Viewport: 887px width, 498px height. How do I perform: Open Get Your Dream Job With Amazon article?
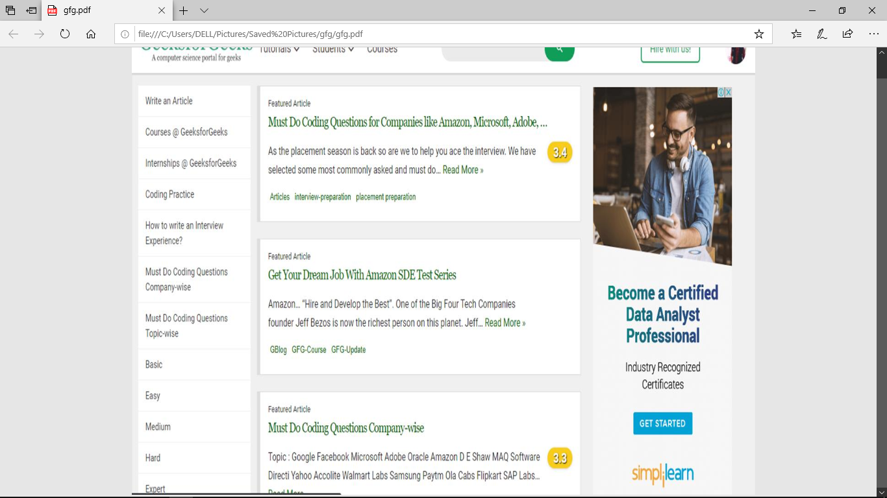(x=362, y=276)
